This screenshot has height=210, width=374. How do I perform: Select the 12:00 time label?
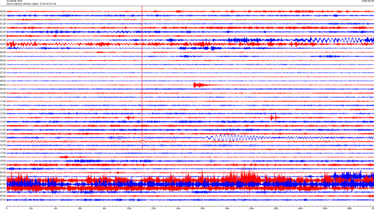pyautogui.click(x=3, y=110)
